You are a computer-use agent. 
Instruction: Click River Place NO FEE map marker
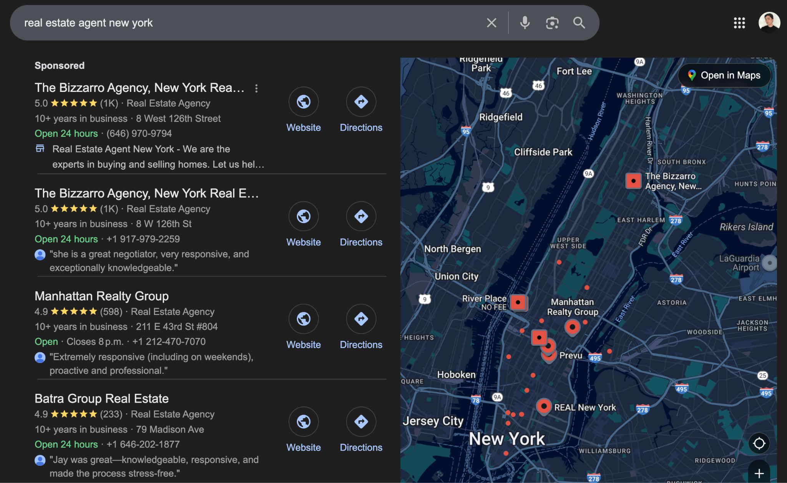[518, 302]
